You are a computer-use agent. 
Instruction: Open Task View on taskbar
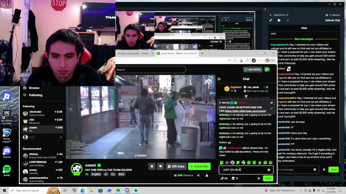[x=65, y=190]
